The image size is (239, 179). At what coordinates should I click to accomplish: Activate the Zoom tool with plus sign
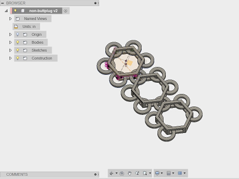tap(137, 173)
